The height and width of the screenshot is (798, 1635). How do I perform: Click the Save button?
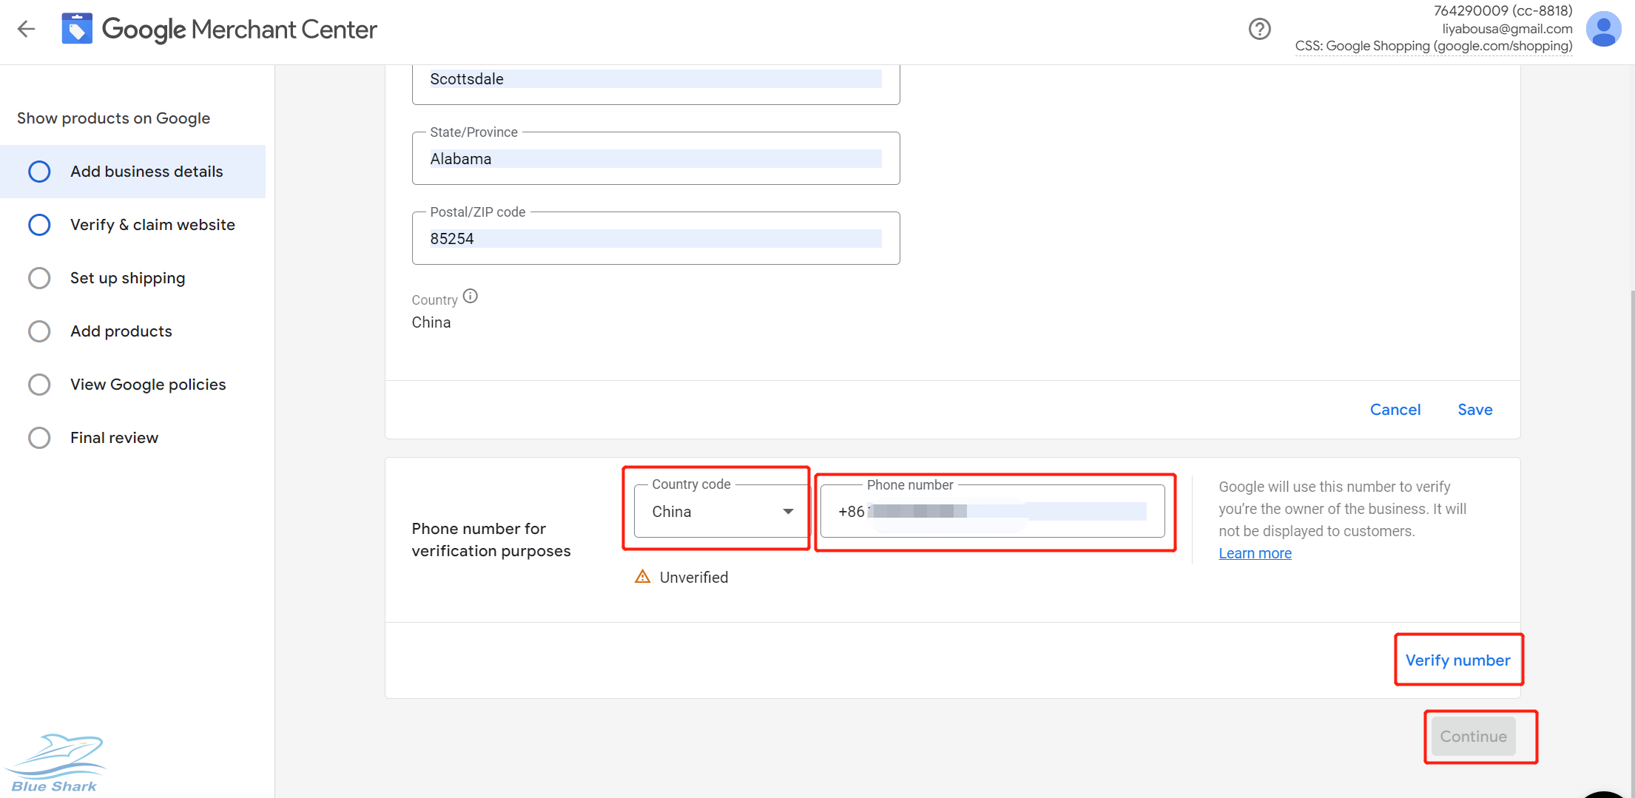(x=1475, y=410)
